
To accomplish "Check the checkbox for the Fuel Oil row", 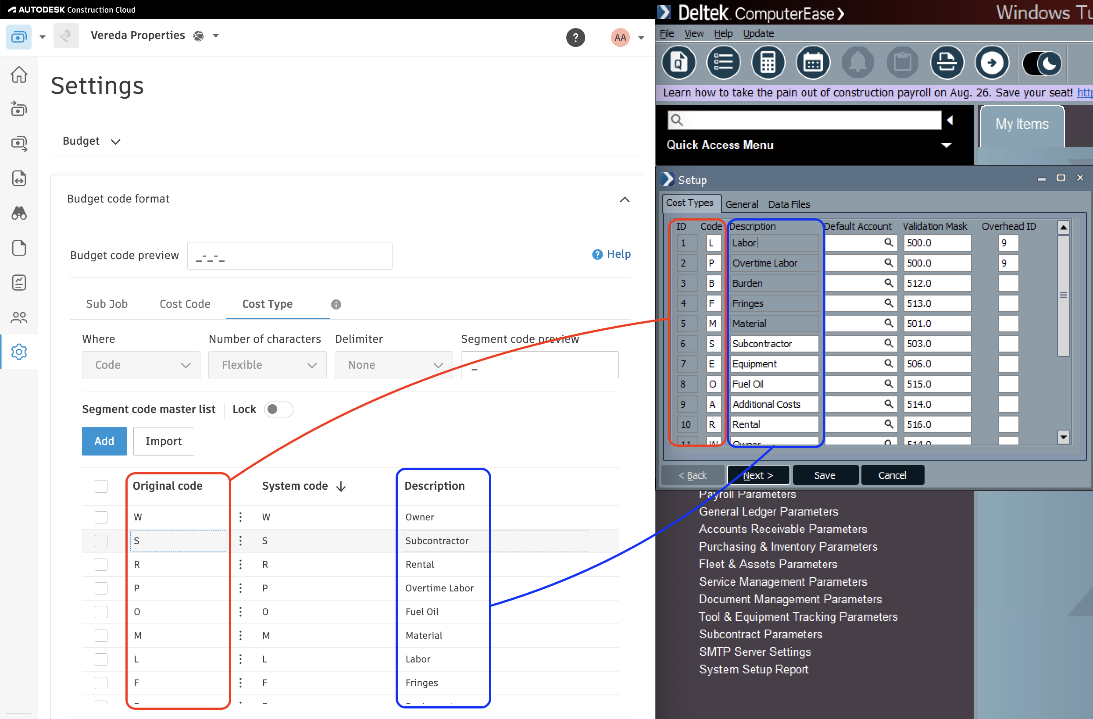I will tap(101, 612).
